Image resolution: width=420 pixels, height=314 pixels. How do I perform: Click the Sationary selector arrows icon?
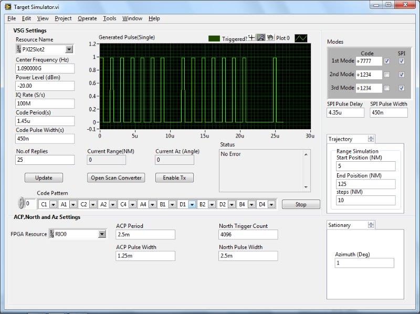(x=371, y=225)
